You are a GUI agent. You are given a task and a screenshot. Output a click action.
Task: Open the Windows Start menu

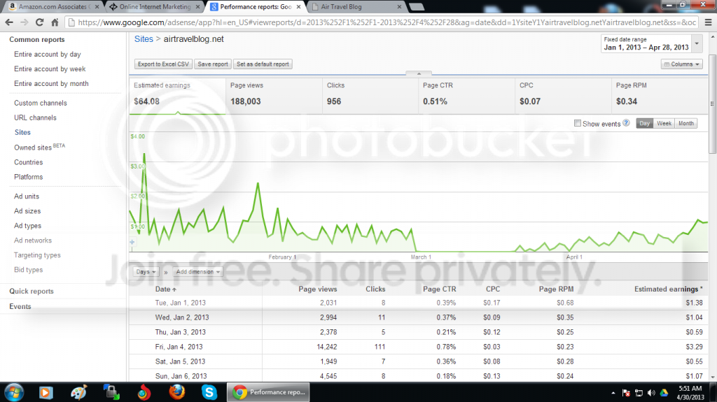[x=14, y=392]
